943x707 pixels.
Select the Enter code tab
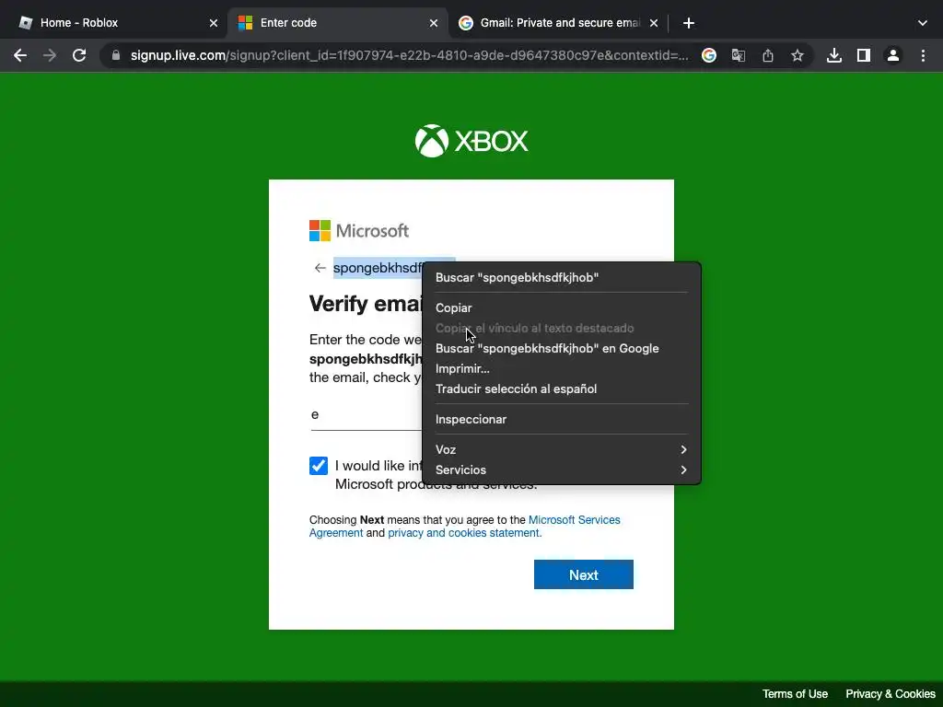point(337,23)
